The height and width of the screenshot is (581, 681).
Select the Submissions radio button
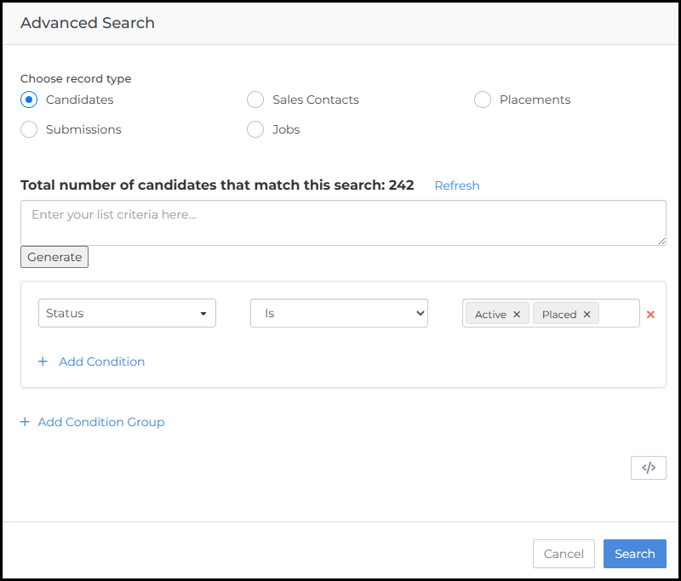pos(29,129)
